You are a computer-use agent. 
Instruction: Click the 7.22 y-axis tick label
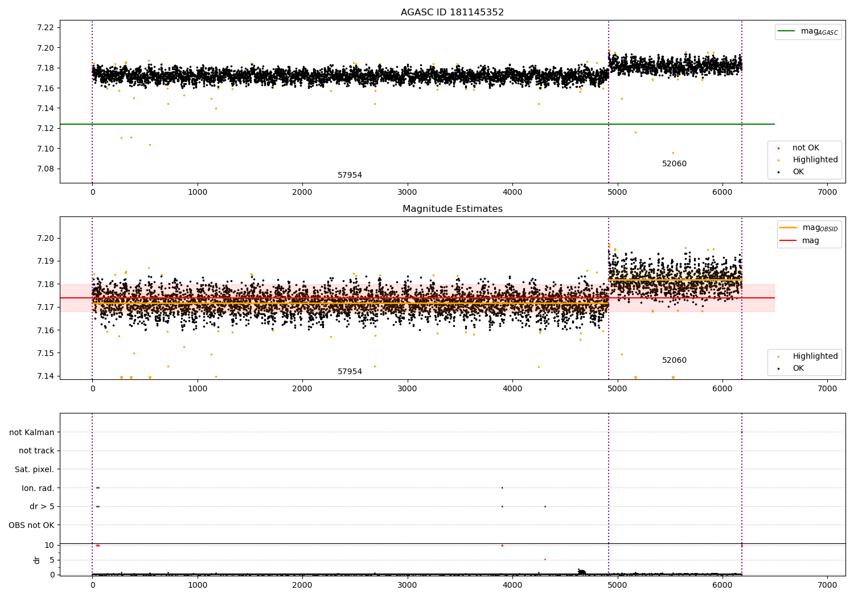click(x=45, y=27)
